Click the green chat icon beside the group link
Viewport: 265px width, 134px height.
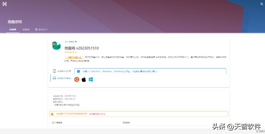(x=76, y=42)
